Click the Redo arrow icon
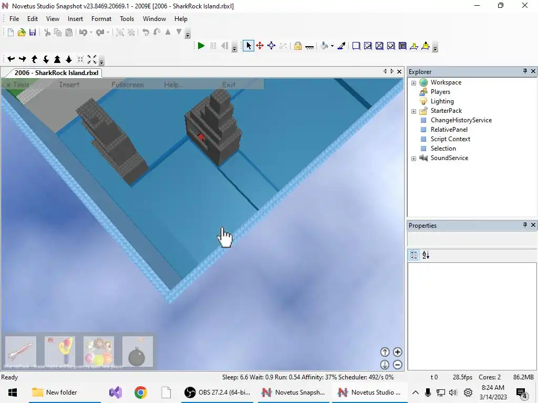 point(100,33)
